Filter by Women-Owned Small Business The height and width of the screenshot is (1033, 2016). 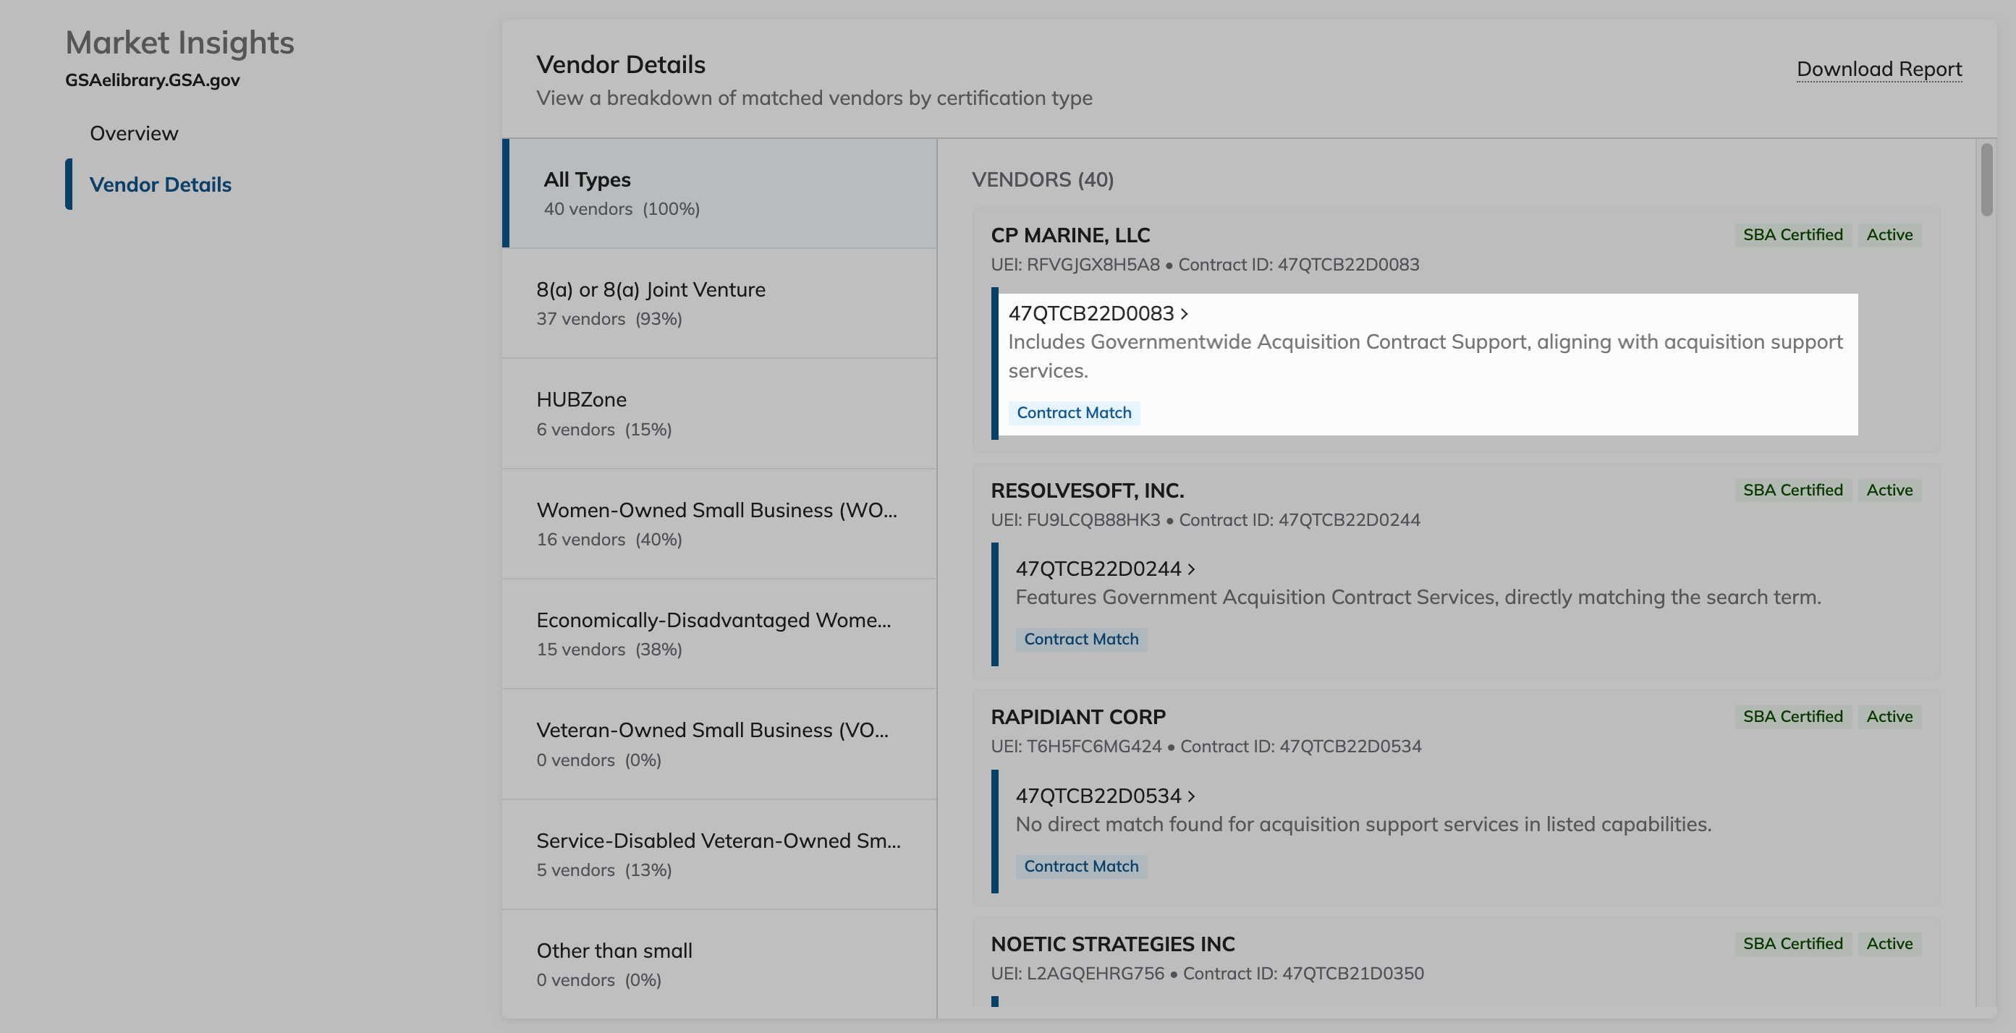pos(719,524)
